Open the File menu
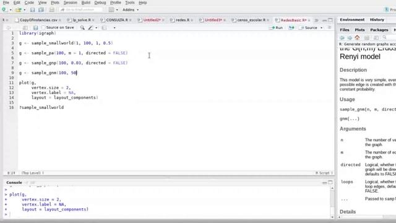 click(x=6, y=2)
